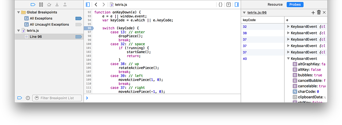This screenshot has width=342, height=125.
Task: Go forward in resource history
Action: click(104, 5)
